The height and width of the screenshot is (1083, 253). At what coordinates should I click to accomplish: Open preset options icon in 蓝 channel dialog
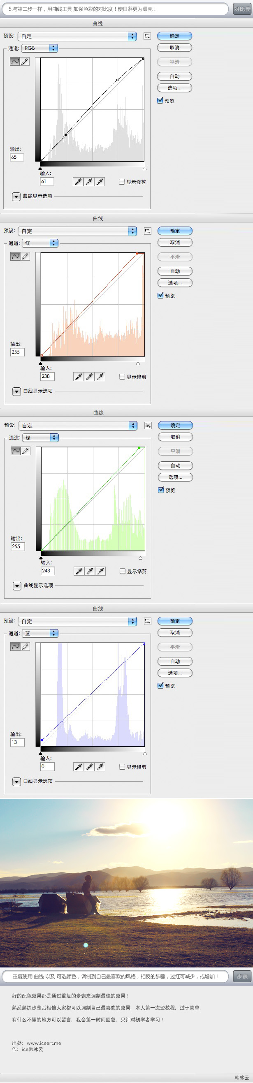(147, 621)
